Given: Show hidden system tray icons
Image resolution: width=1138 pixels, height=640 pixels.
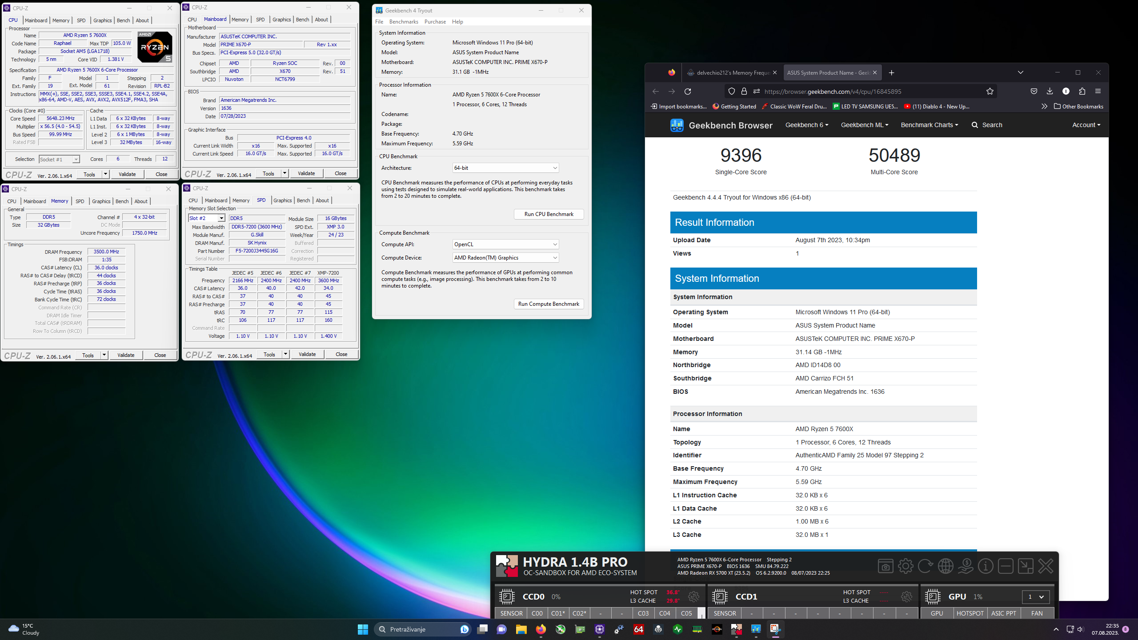Looking at the screenshot, I should (x=1056, y=629).
